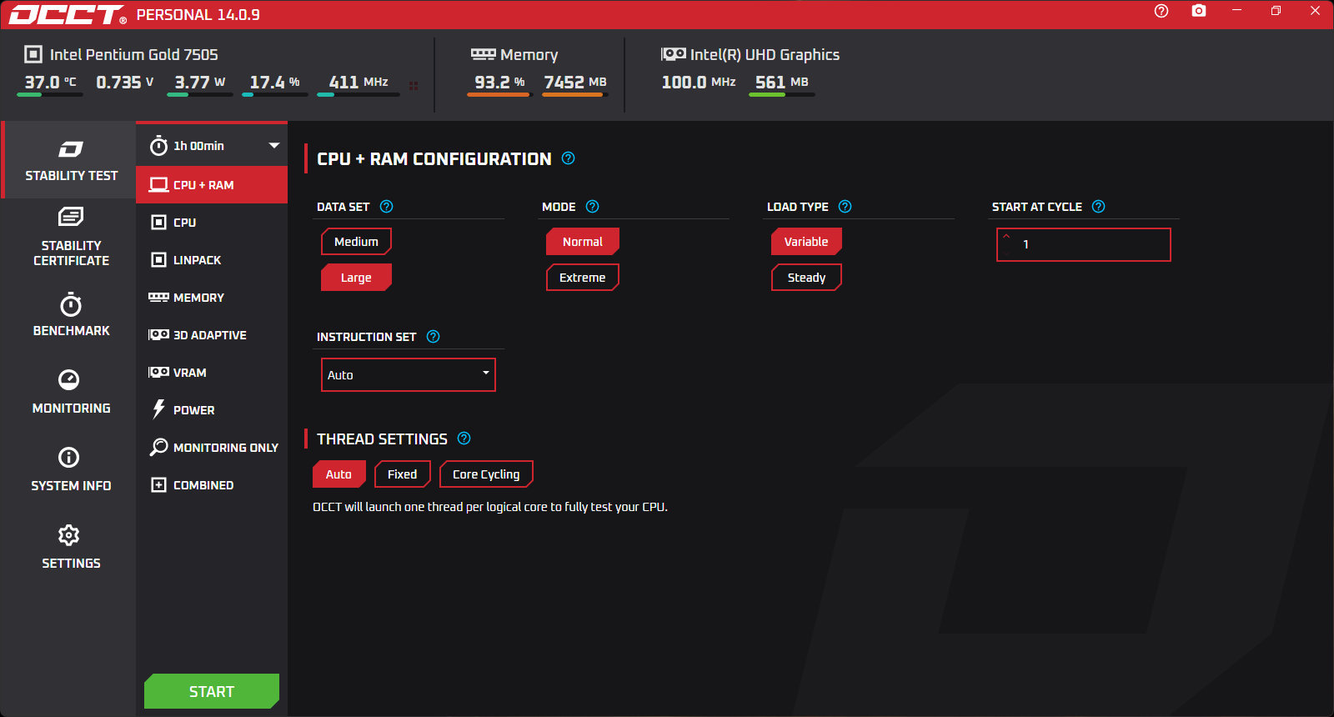Select the Medium data set
The image size is (1334, 717).
(356, 242)
